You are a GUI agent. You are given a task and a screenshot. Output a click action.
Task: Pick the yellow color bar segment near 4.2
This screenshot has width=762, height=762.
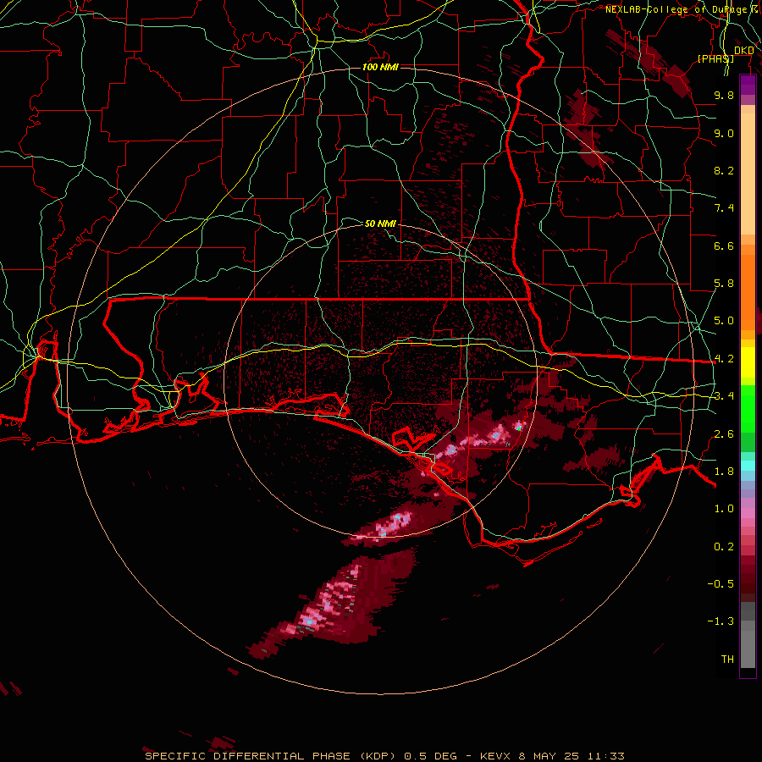coord(748,362)
